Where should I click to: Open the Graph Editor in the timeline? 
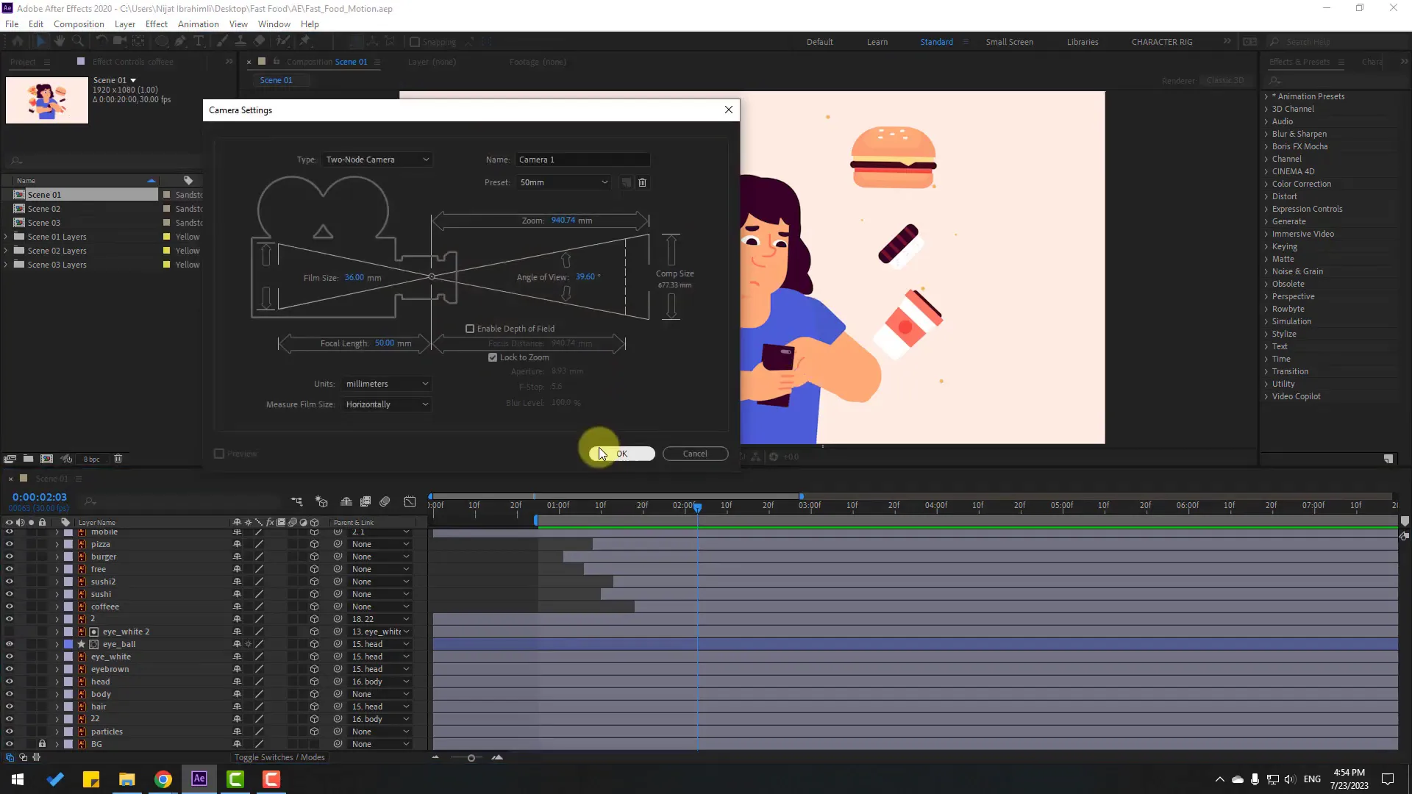[x=410, y=502]
